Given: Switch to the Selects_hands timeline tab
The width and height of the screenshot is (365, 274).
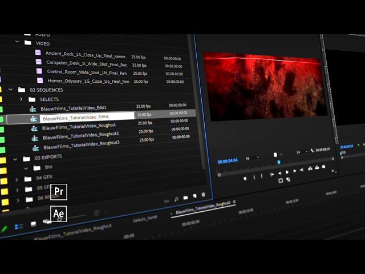Looking at the screenshot, I should click(x=145, y=219).
